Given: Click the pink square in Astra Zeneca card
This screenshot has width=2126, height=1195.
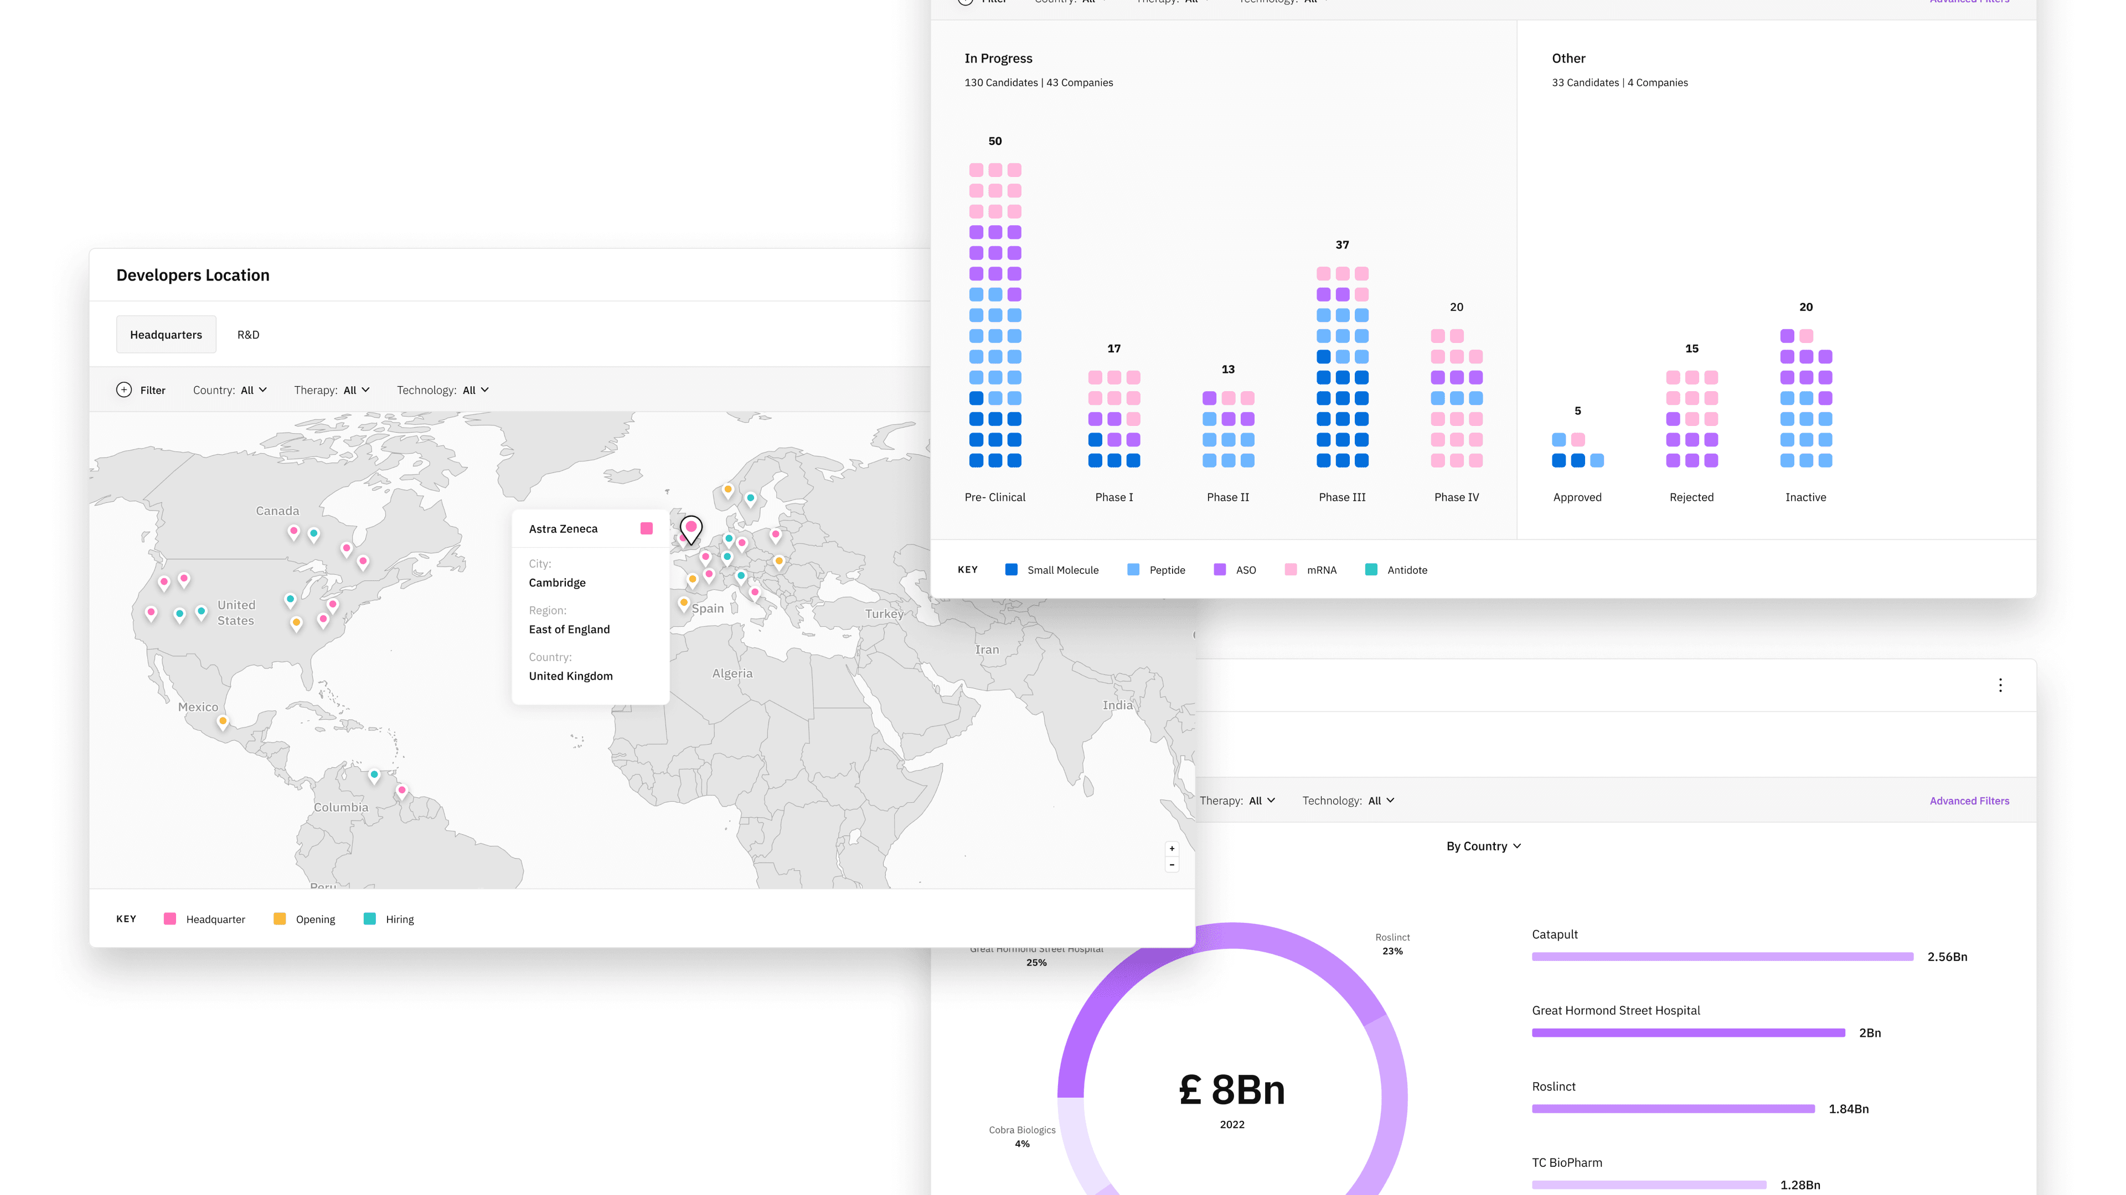Looking at the screenshot, I should pyautogui.click(x=647, y=529).
